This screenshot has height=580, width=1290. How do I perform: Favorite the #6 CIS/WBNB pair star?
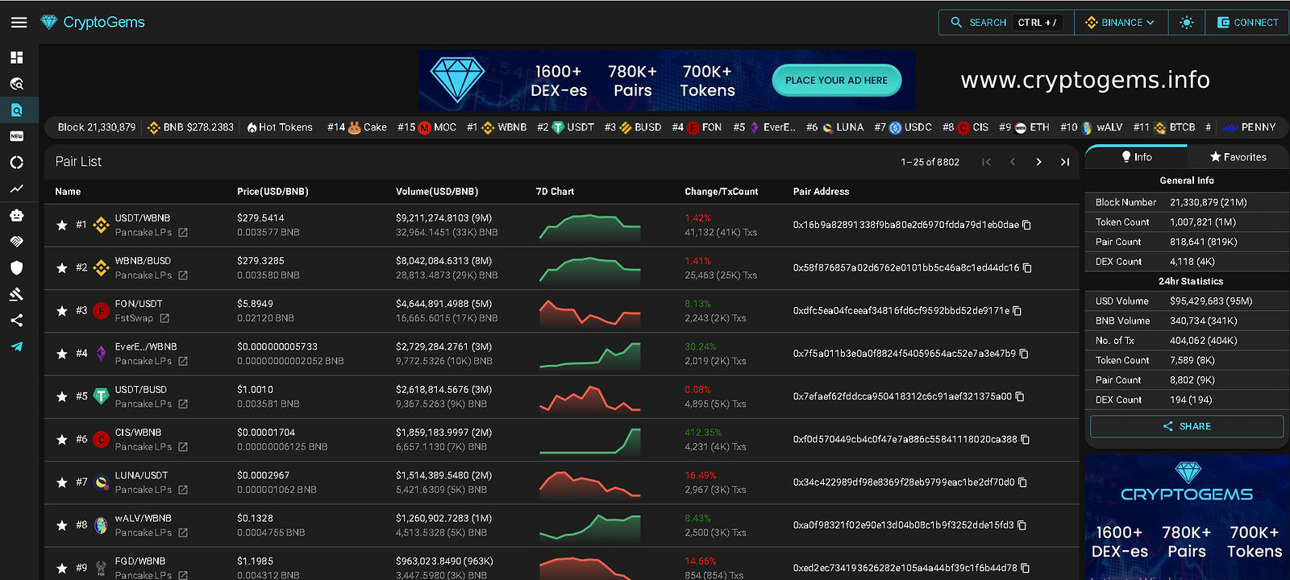click(61, 440)
